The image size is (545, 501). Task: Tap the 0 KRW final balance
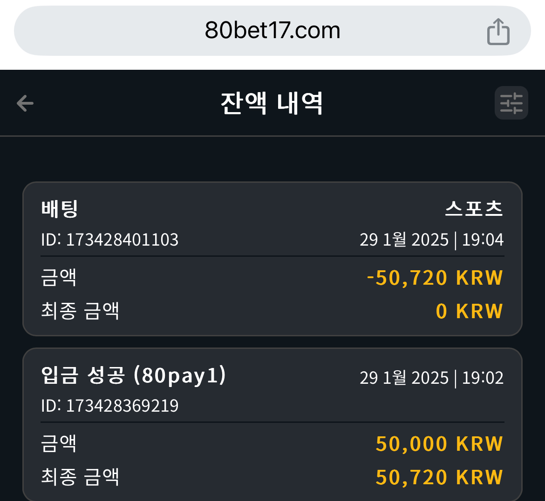click(469, 311)
